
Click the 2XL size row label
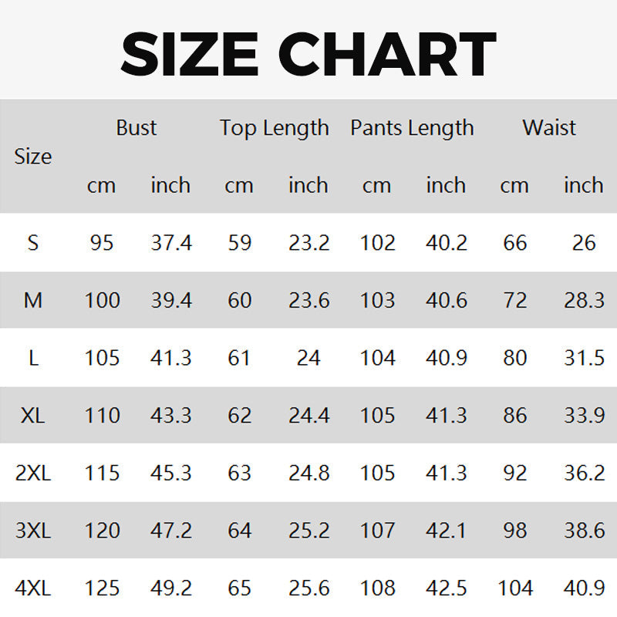tap(33, 473)
